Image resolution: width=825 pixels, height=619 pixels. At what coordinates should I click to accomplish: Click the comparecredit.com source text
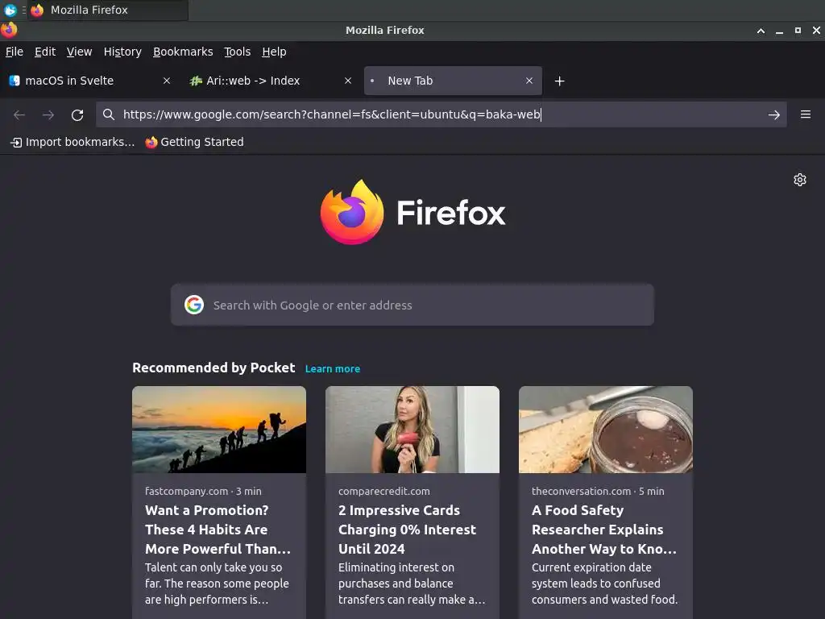click(x=384, y=491)
